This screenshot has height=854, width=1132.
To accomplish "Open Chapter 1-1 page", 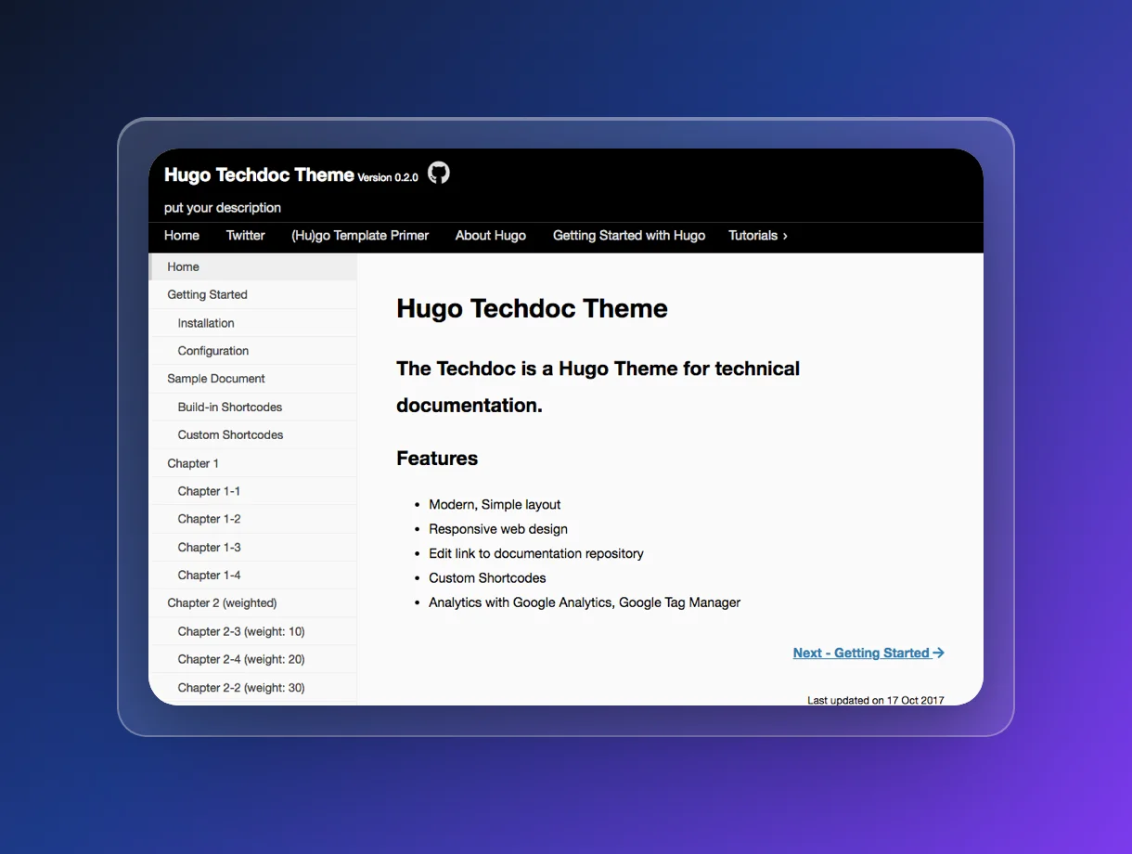I will [x=252, y=491].
